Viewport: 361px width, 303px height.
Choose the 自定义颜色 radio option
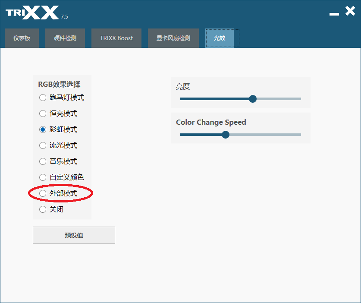43,177
